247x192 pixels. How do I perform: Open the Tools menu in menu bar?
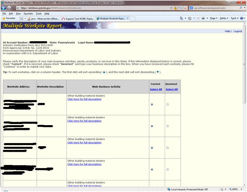click(39, 14)
